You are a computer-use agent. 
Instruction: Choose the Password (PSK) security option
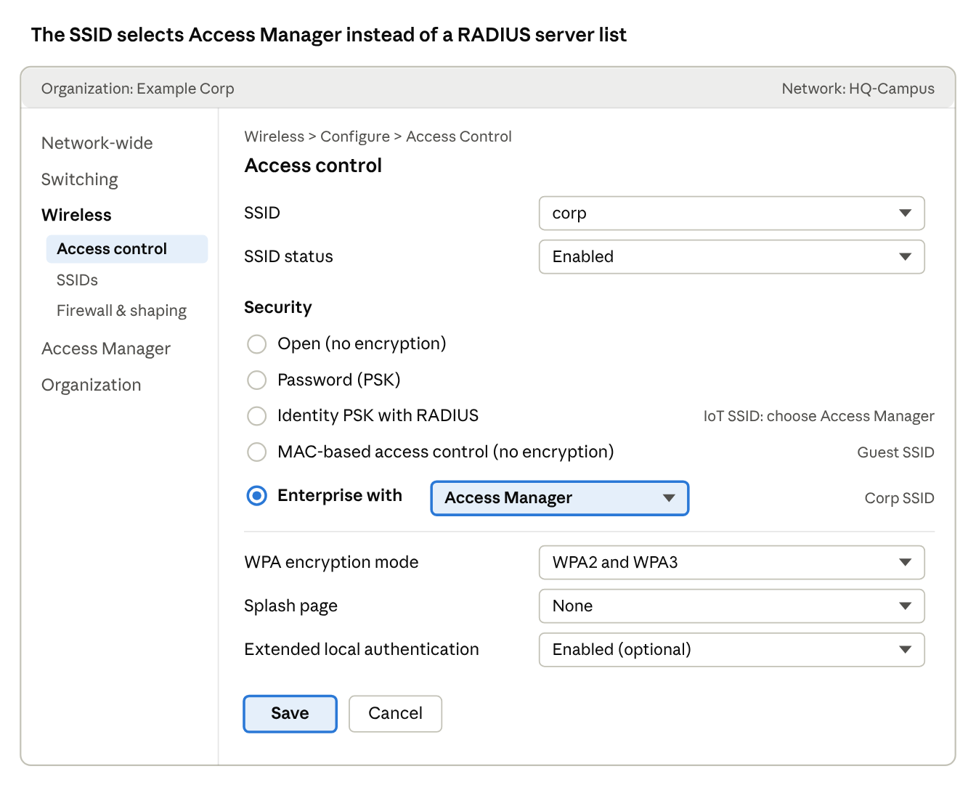(256, 380)
